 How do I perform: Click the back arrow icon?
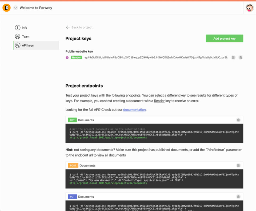coord(68,27)
